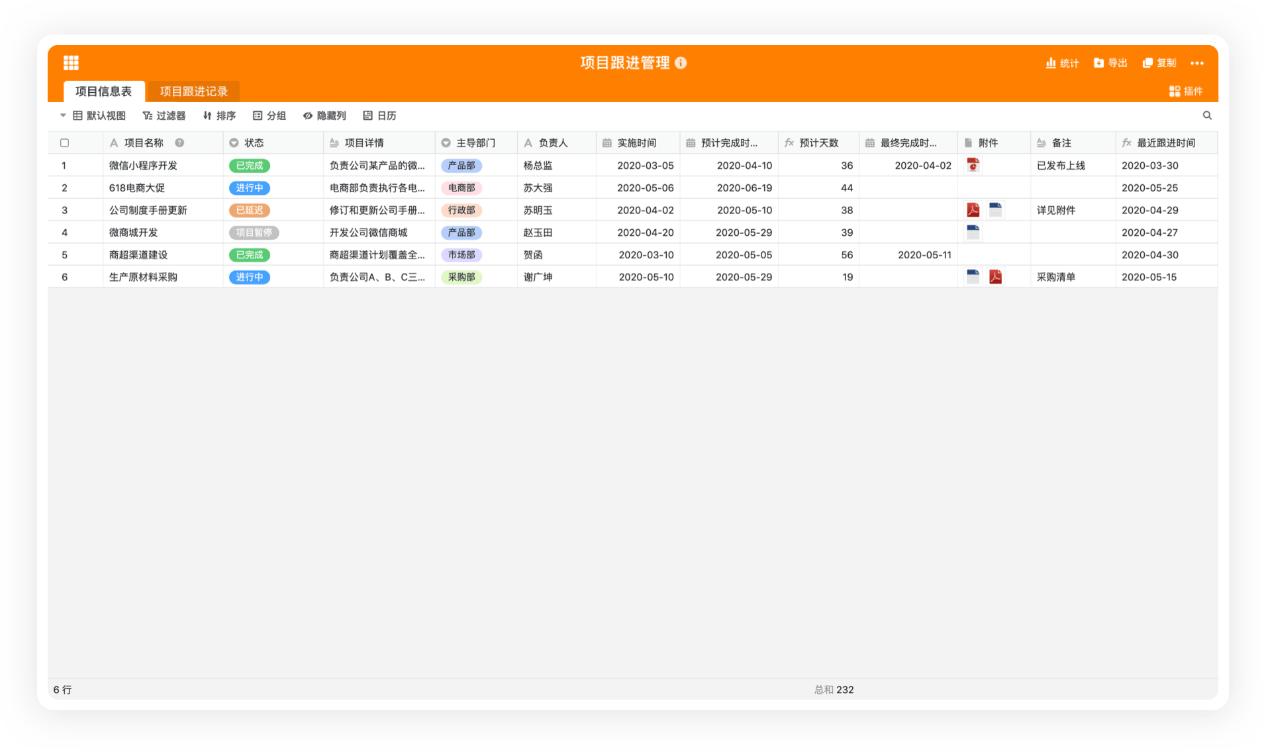Select the 618电商大促 project name cell

tap(163, 188)
